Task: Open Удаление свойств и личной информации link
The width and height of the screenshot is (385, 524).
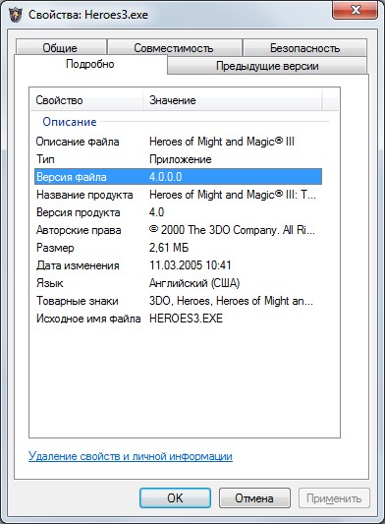Action: [131, 456]
